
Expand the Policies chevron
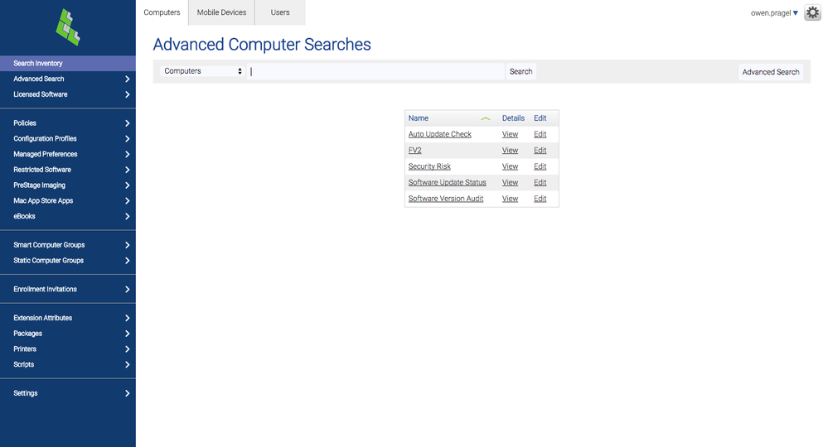tap(128, 123)
